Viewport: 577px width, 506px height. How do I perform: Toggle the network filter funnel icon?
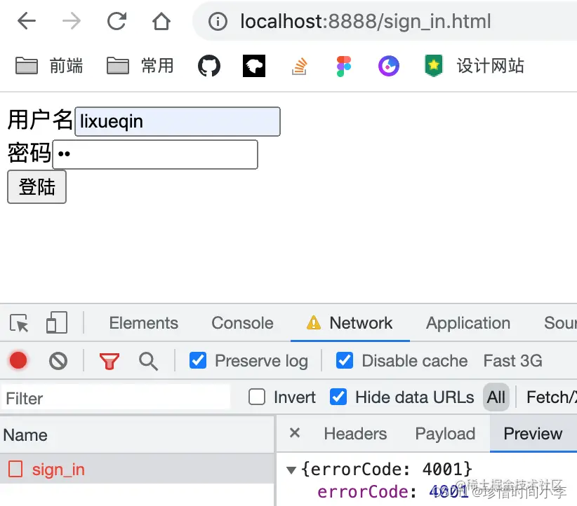click(110, 361)
